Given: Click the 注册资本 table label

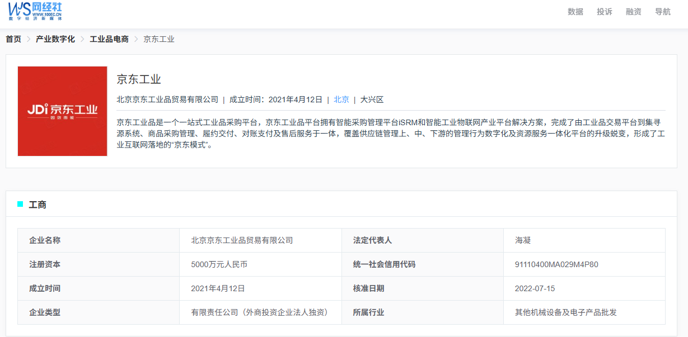Looking at the screenshot, I should (x=45, y=264).
